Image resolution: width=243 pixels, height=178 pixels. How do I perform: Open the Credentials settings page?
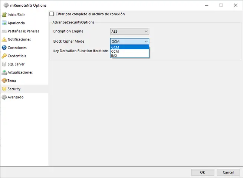24,56
